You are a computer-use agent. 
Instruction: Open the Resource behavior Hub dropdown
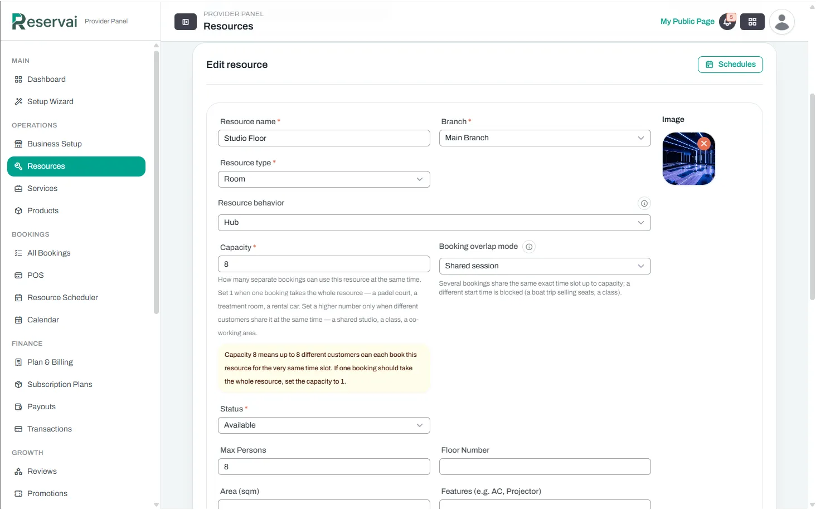434,223
